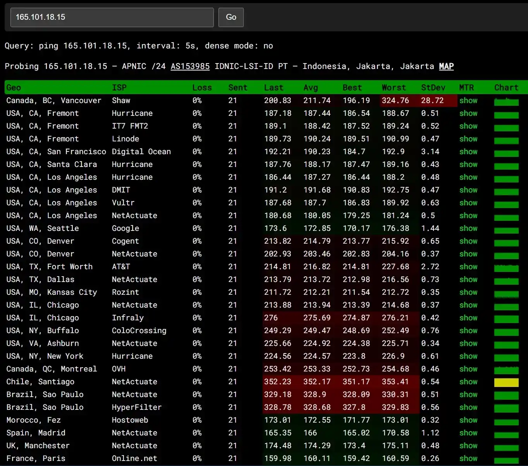Click the Best column header
This screenshot has width=528, height=466.
(352, 88)
